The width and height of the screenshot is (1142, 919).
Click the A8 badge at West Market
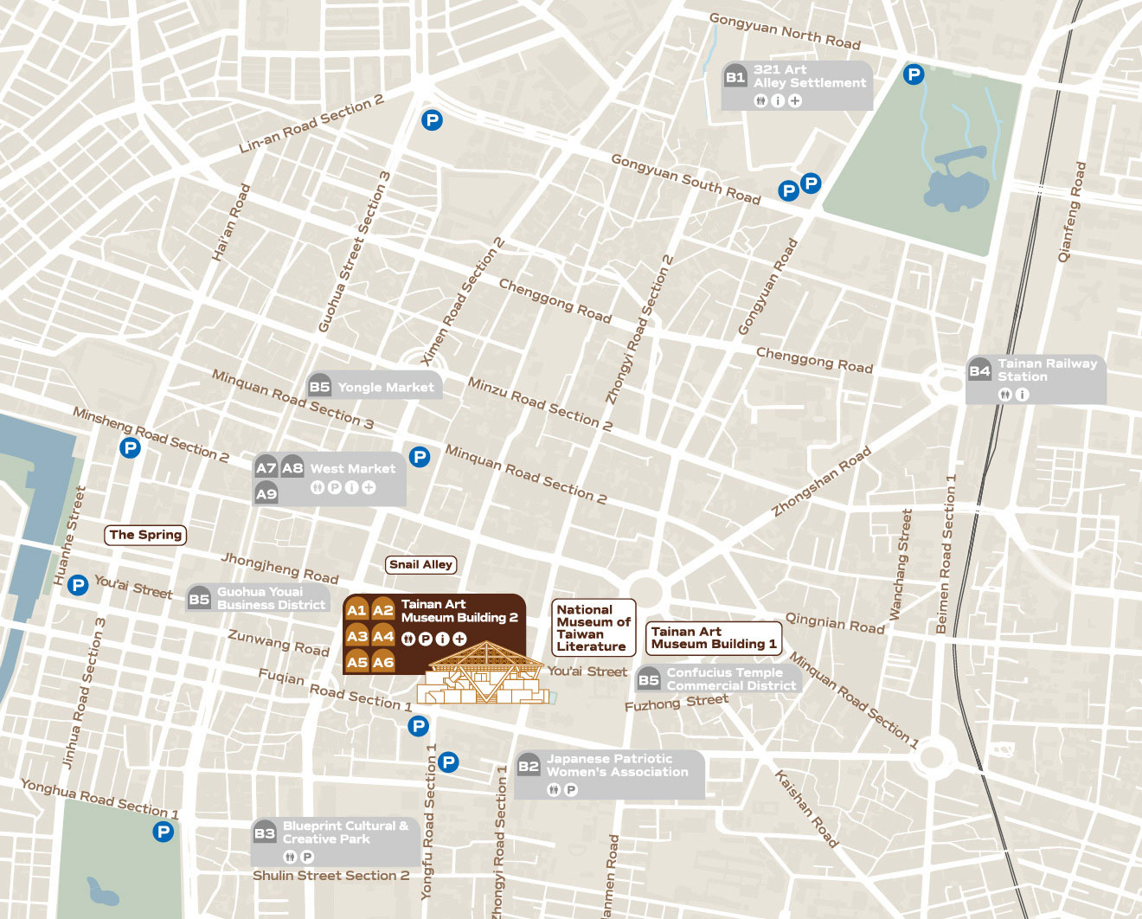pyautogui.click(x=292, y=468)
